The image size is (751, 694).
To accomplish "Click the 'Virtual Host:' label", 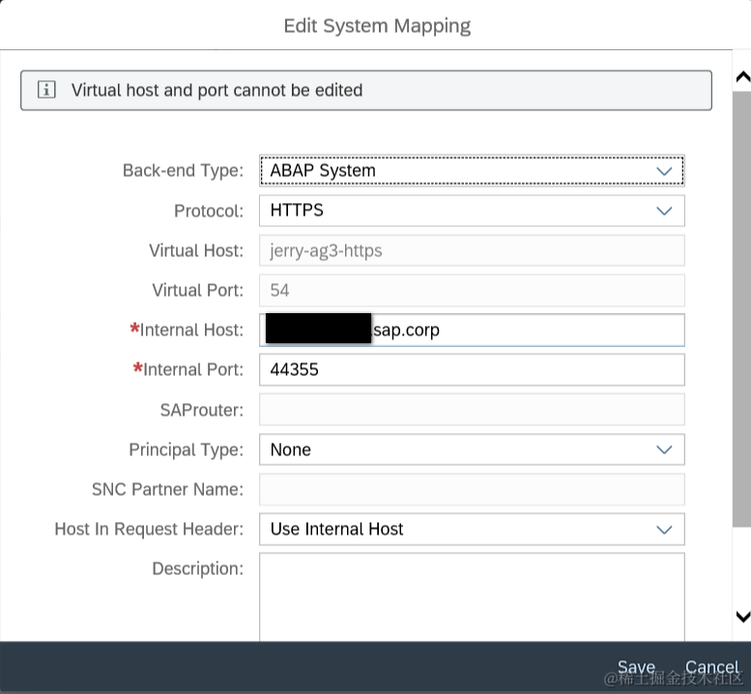I will tap(196, 250).
